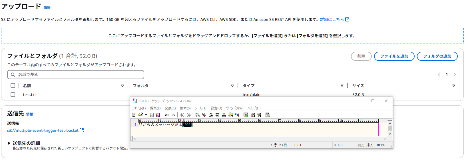The width and height of the screenshot is (470, 160).
Task: Open common settings icon
Action: 259,115
